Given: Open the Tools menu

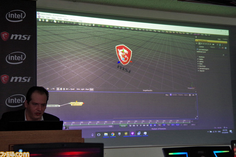Looking at the screenshot, I should tap(60, 19).
